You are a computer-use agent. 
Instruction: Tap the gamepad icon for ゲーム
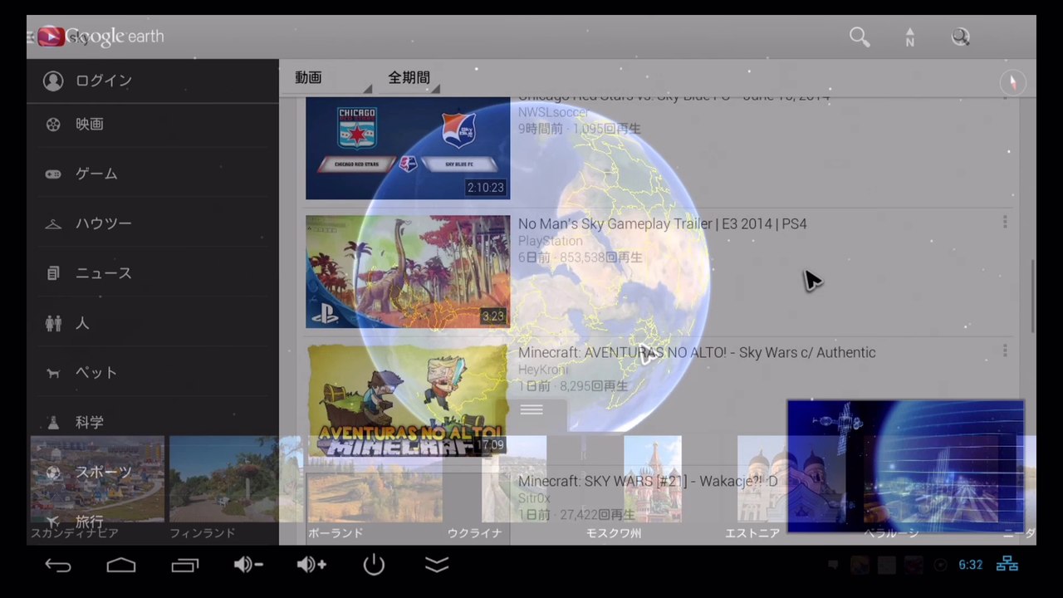(53, 174)
